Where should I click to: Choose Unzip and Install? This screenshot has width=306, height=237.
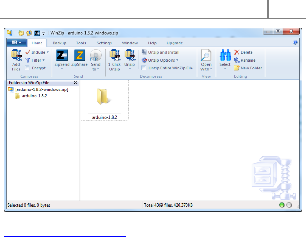160,52
